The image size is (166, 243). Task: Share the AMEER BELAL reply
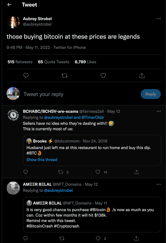click(136, 238)
